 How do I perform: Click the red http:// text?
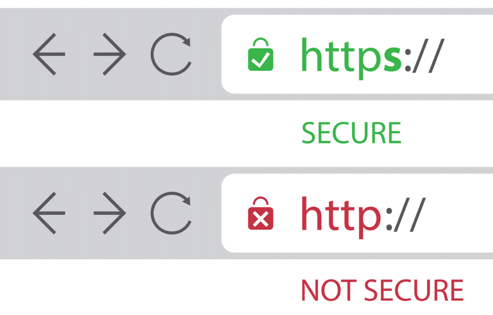pos(363,217)
